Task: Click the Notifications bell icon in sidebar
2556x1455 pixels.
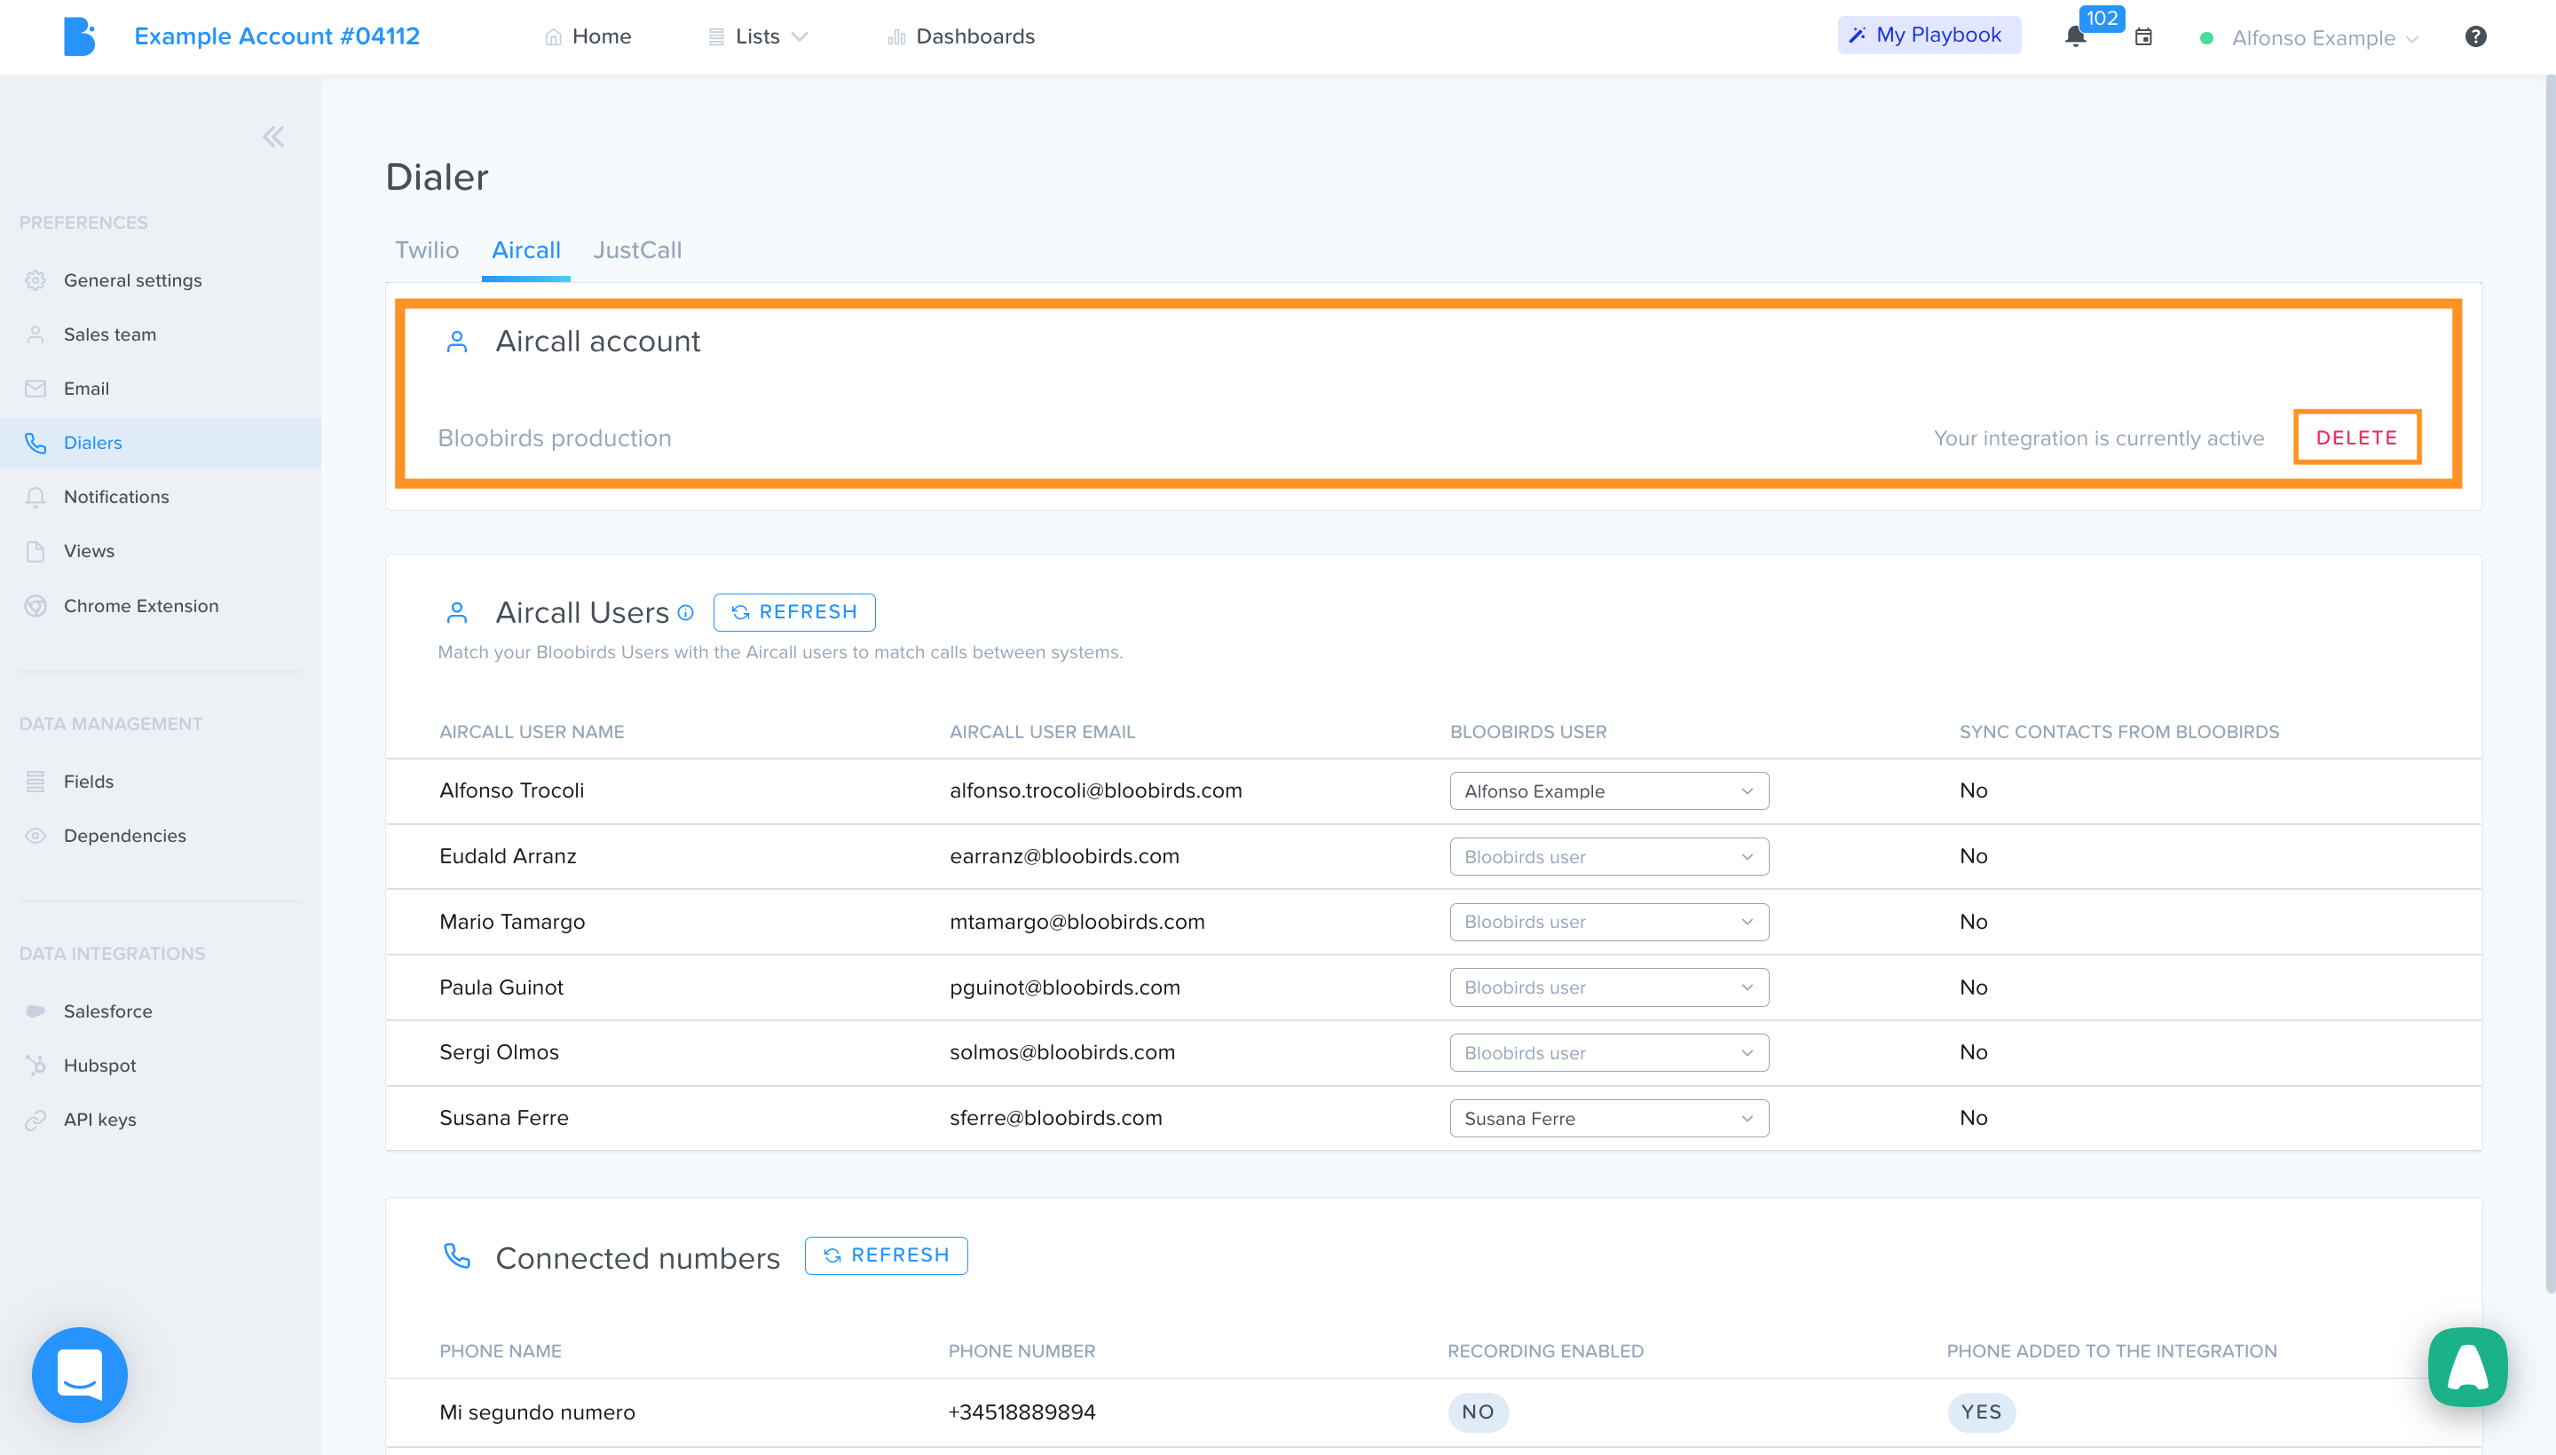Action: coord(36,497)
